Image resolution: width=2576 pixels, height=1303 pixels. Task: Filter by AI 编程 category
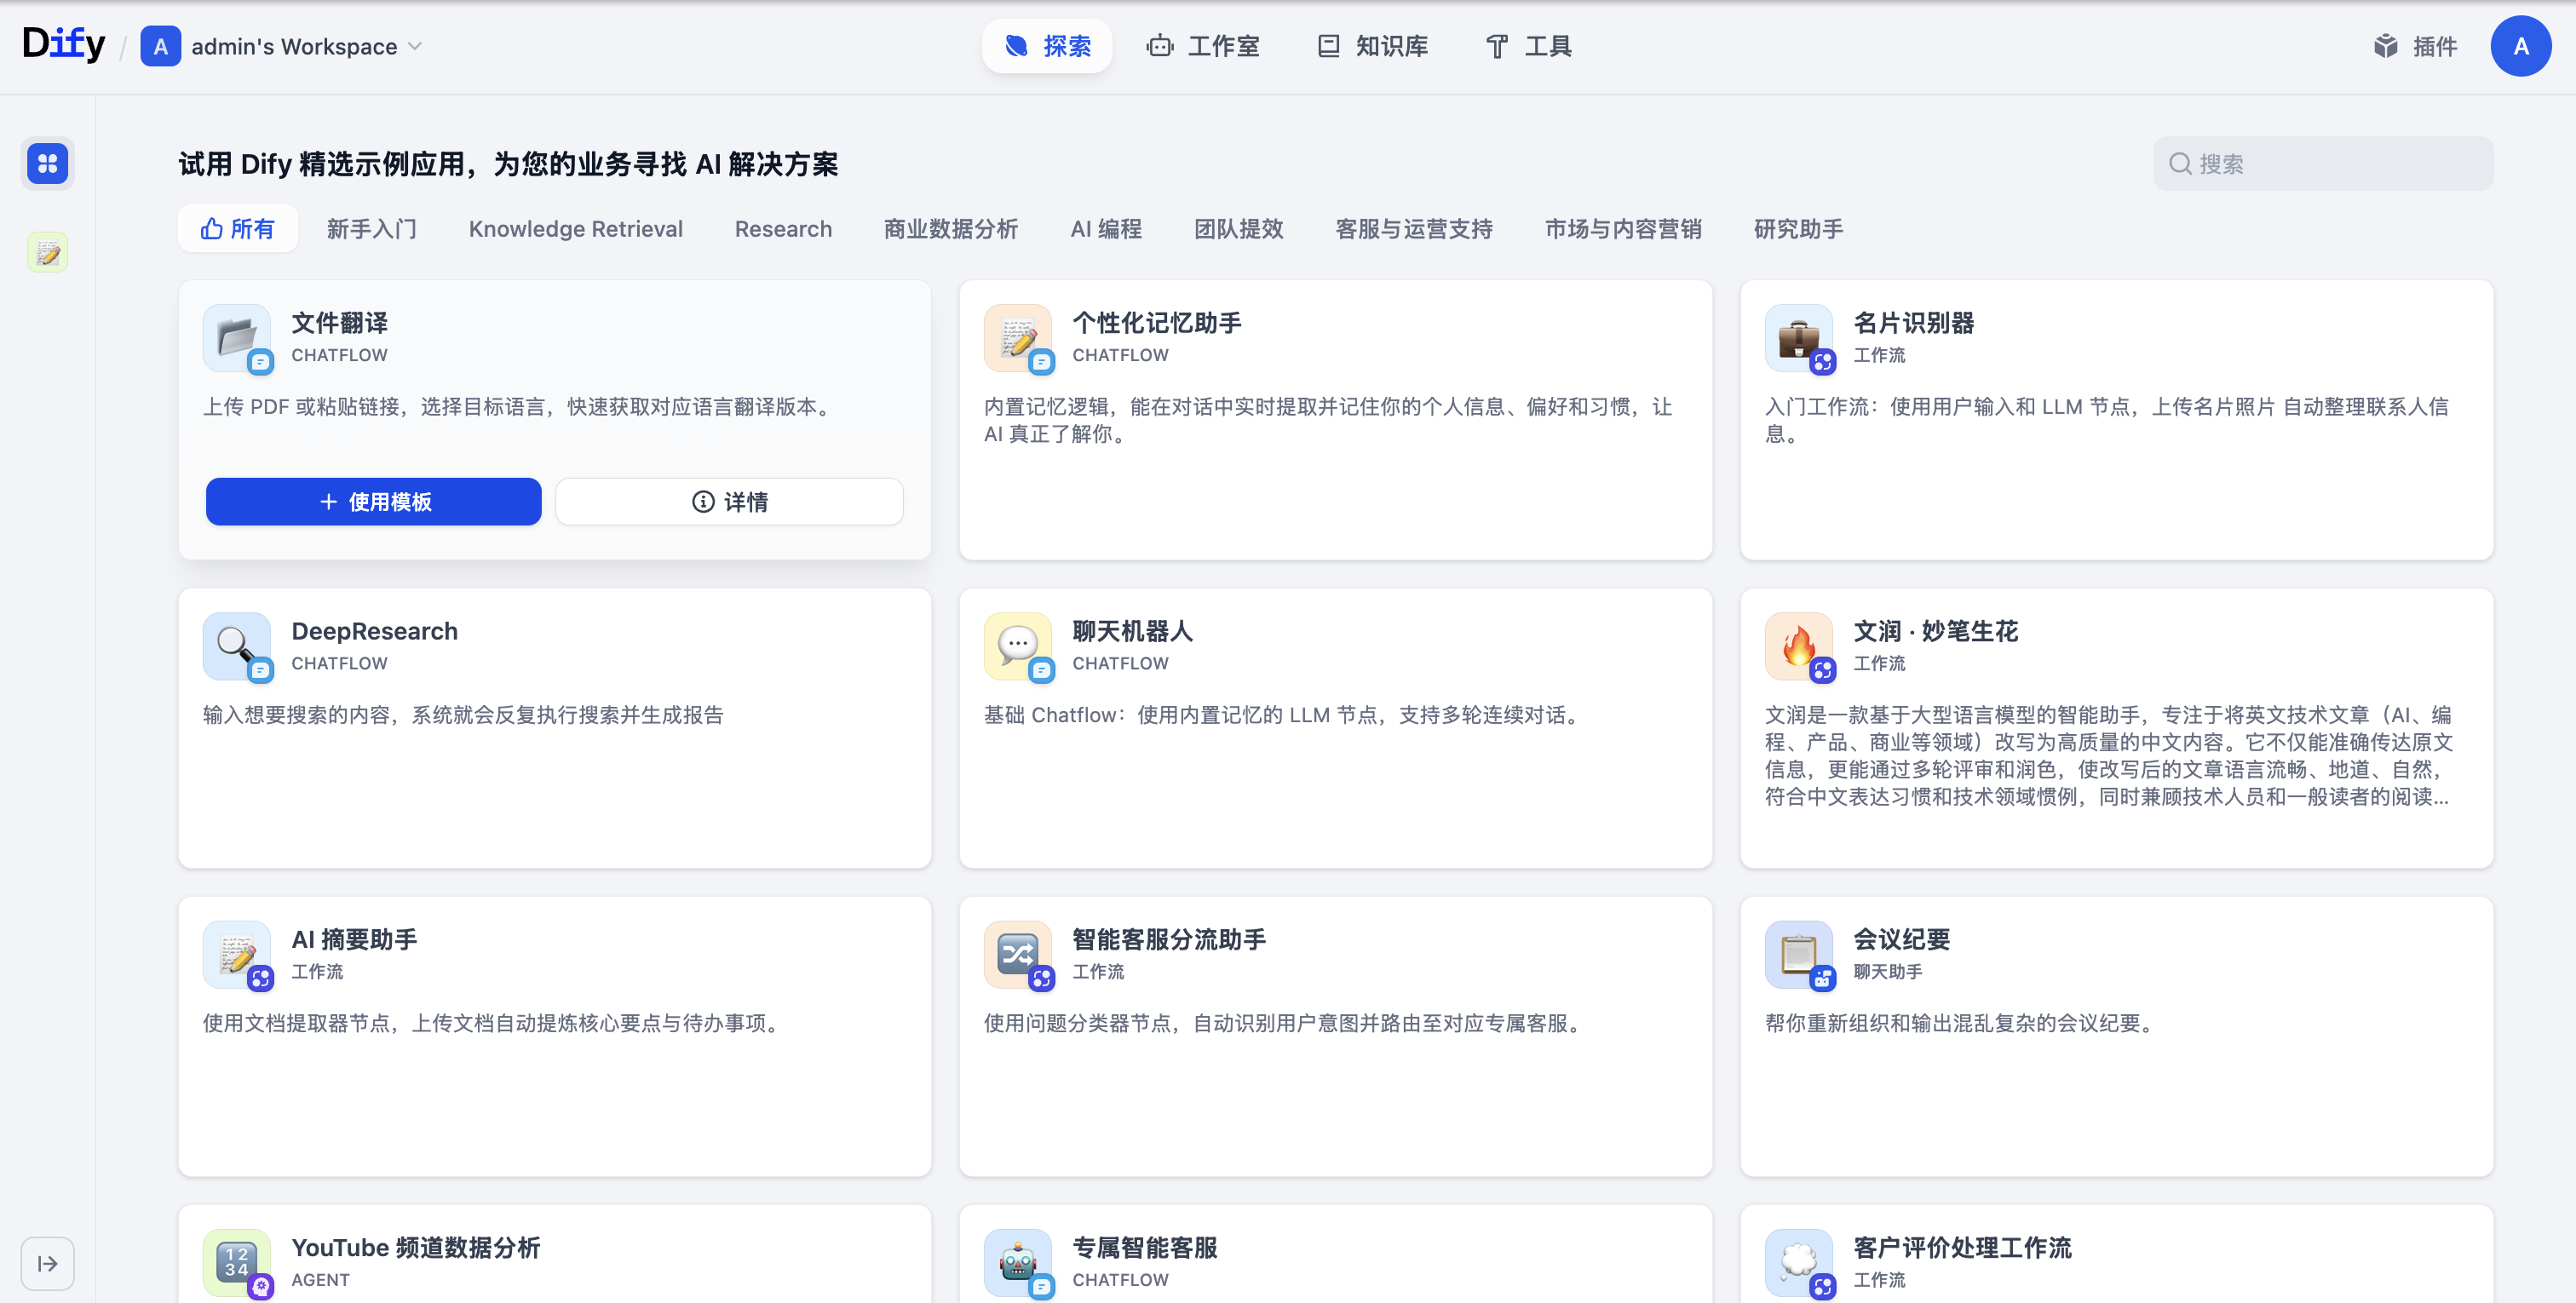1106,229
